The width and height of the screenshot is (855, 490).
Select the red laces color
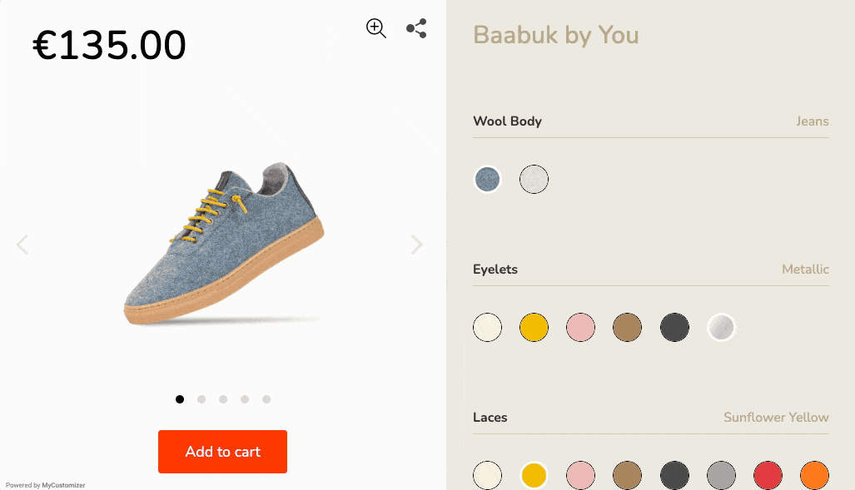click(768, 475)
